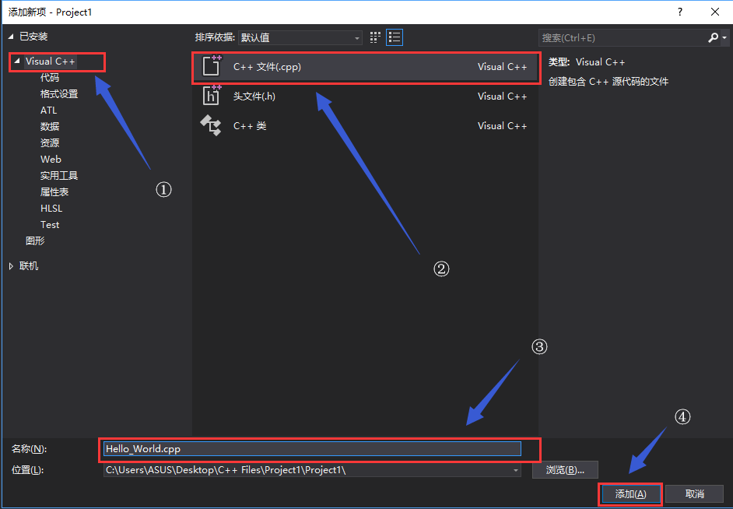Open the help question mark button
The image size is (733, 509).
click(x=679, y=12)
